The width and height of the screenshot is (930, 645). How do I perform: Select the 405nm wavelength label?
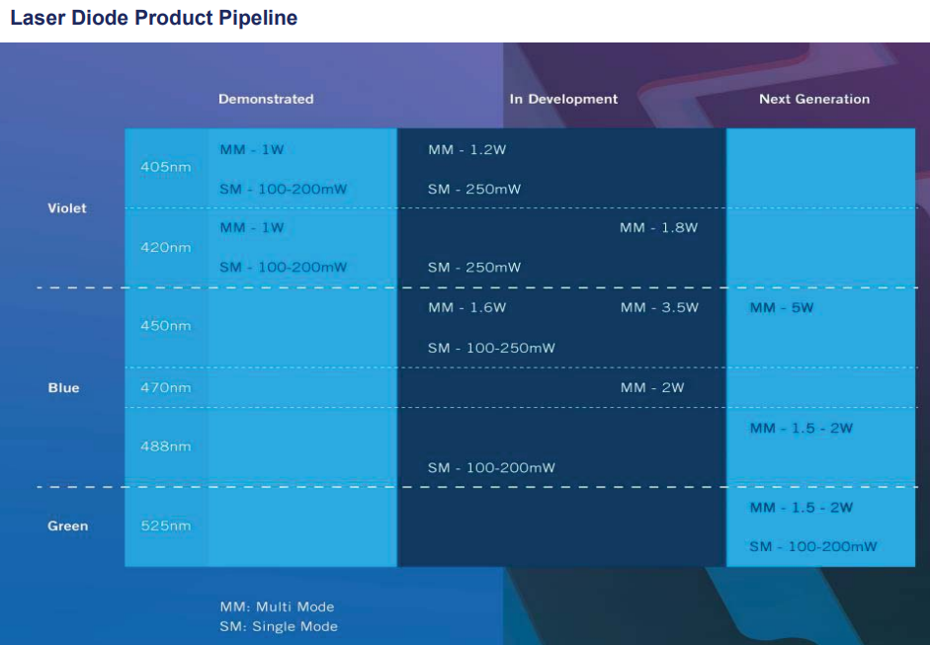165,167
